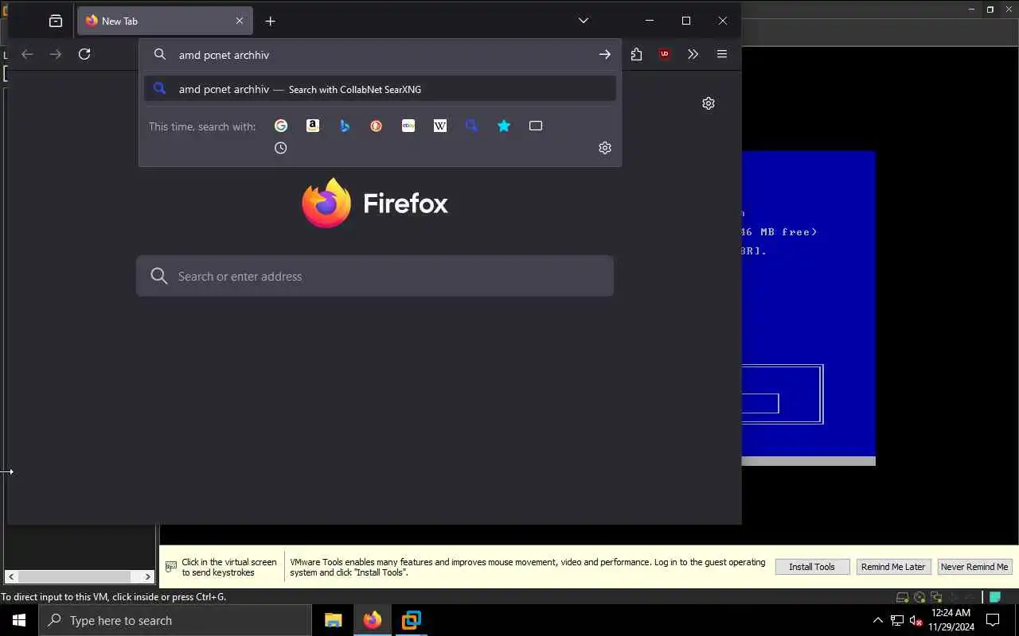This screenshot has width=1019, height=636.
Task: Open the uBlock Origin extension icon
Action: (665, 54)
